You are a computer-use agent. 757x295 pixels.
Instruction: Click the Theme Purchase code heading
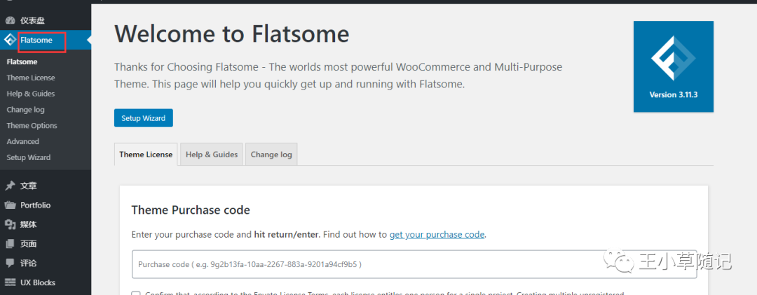[191, 210]
